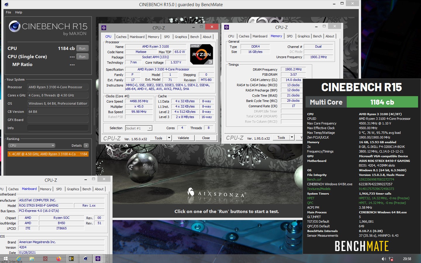Viewport: 421px width, 263px height.
Task: Expand Tools dropdown arrow in middle CPU-Z
Action: click(x=169, y=138)
